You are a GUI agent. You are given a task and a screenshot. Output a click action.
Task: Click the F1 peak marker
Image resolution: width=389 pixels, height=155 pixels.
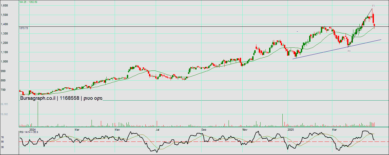[x=373, y=6]
